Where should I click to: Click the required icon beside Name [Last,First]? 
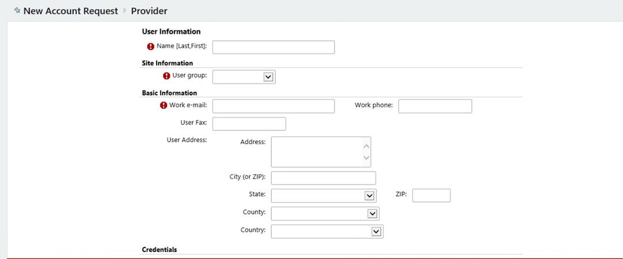[151, 47]
